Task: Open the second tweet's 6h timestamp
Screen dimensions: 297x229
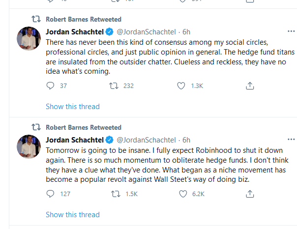Action: coord(186,140)
